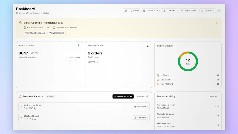
Task: Open the Adjust Stock dialog
Action: coord(189,10)
